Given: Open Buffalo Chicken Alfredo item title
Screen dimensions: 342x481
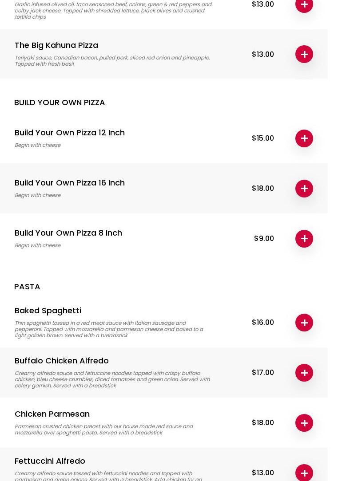Looking at the screenshot, I should point(62,361).
